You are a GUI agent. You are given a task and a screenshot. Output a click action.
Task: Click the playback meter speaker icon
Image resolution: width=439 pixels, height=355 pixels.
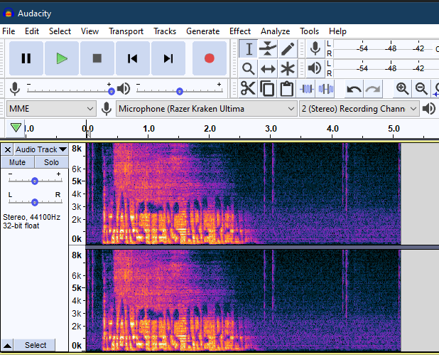(315, 69)
